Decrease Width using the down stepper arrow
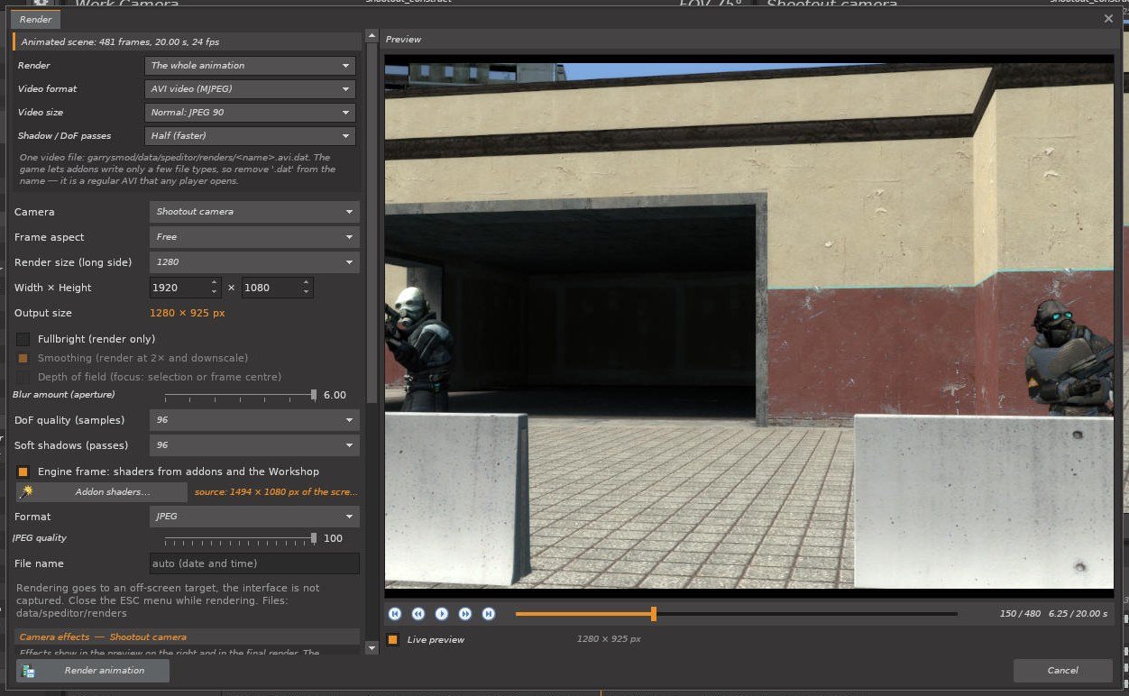 215,292
